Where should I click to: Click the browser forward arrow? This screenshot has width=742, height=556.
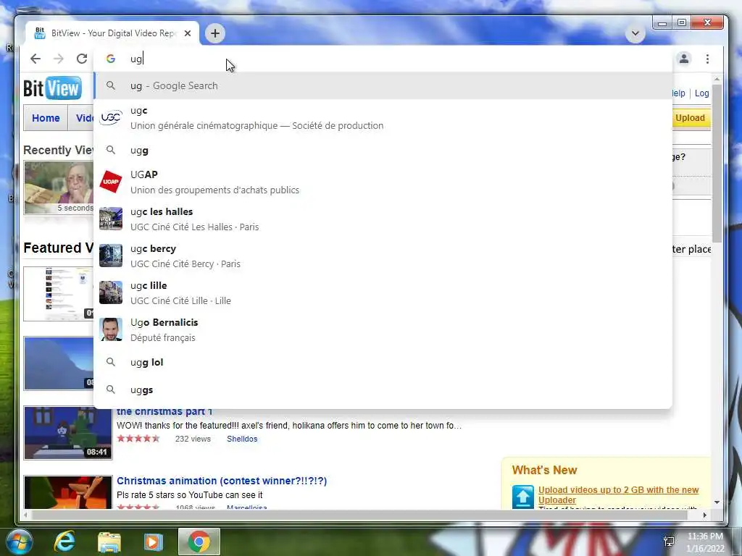pyautogui.click(x=59, y=59)
